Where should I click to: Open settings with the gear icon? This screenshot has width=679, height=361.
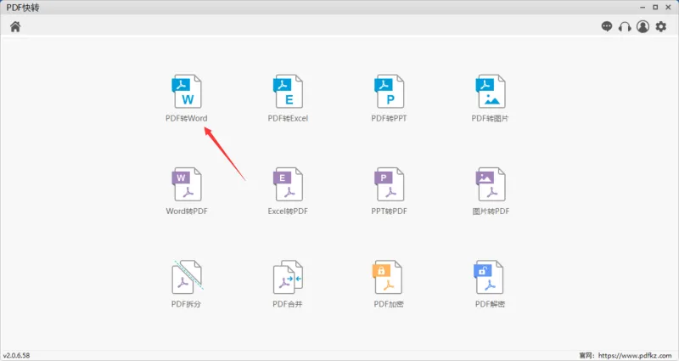[661, 27]
